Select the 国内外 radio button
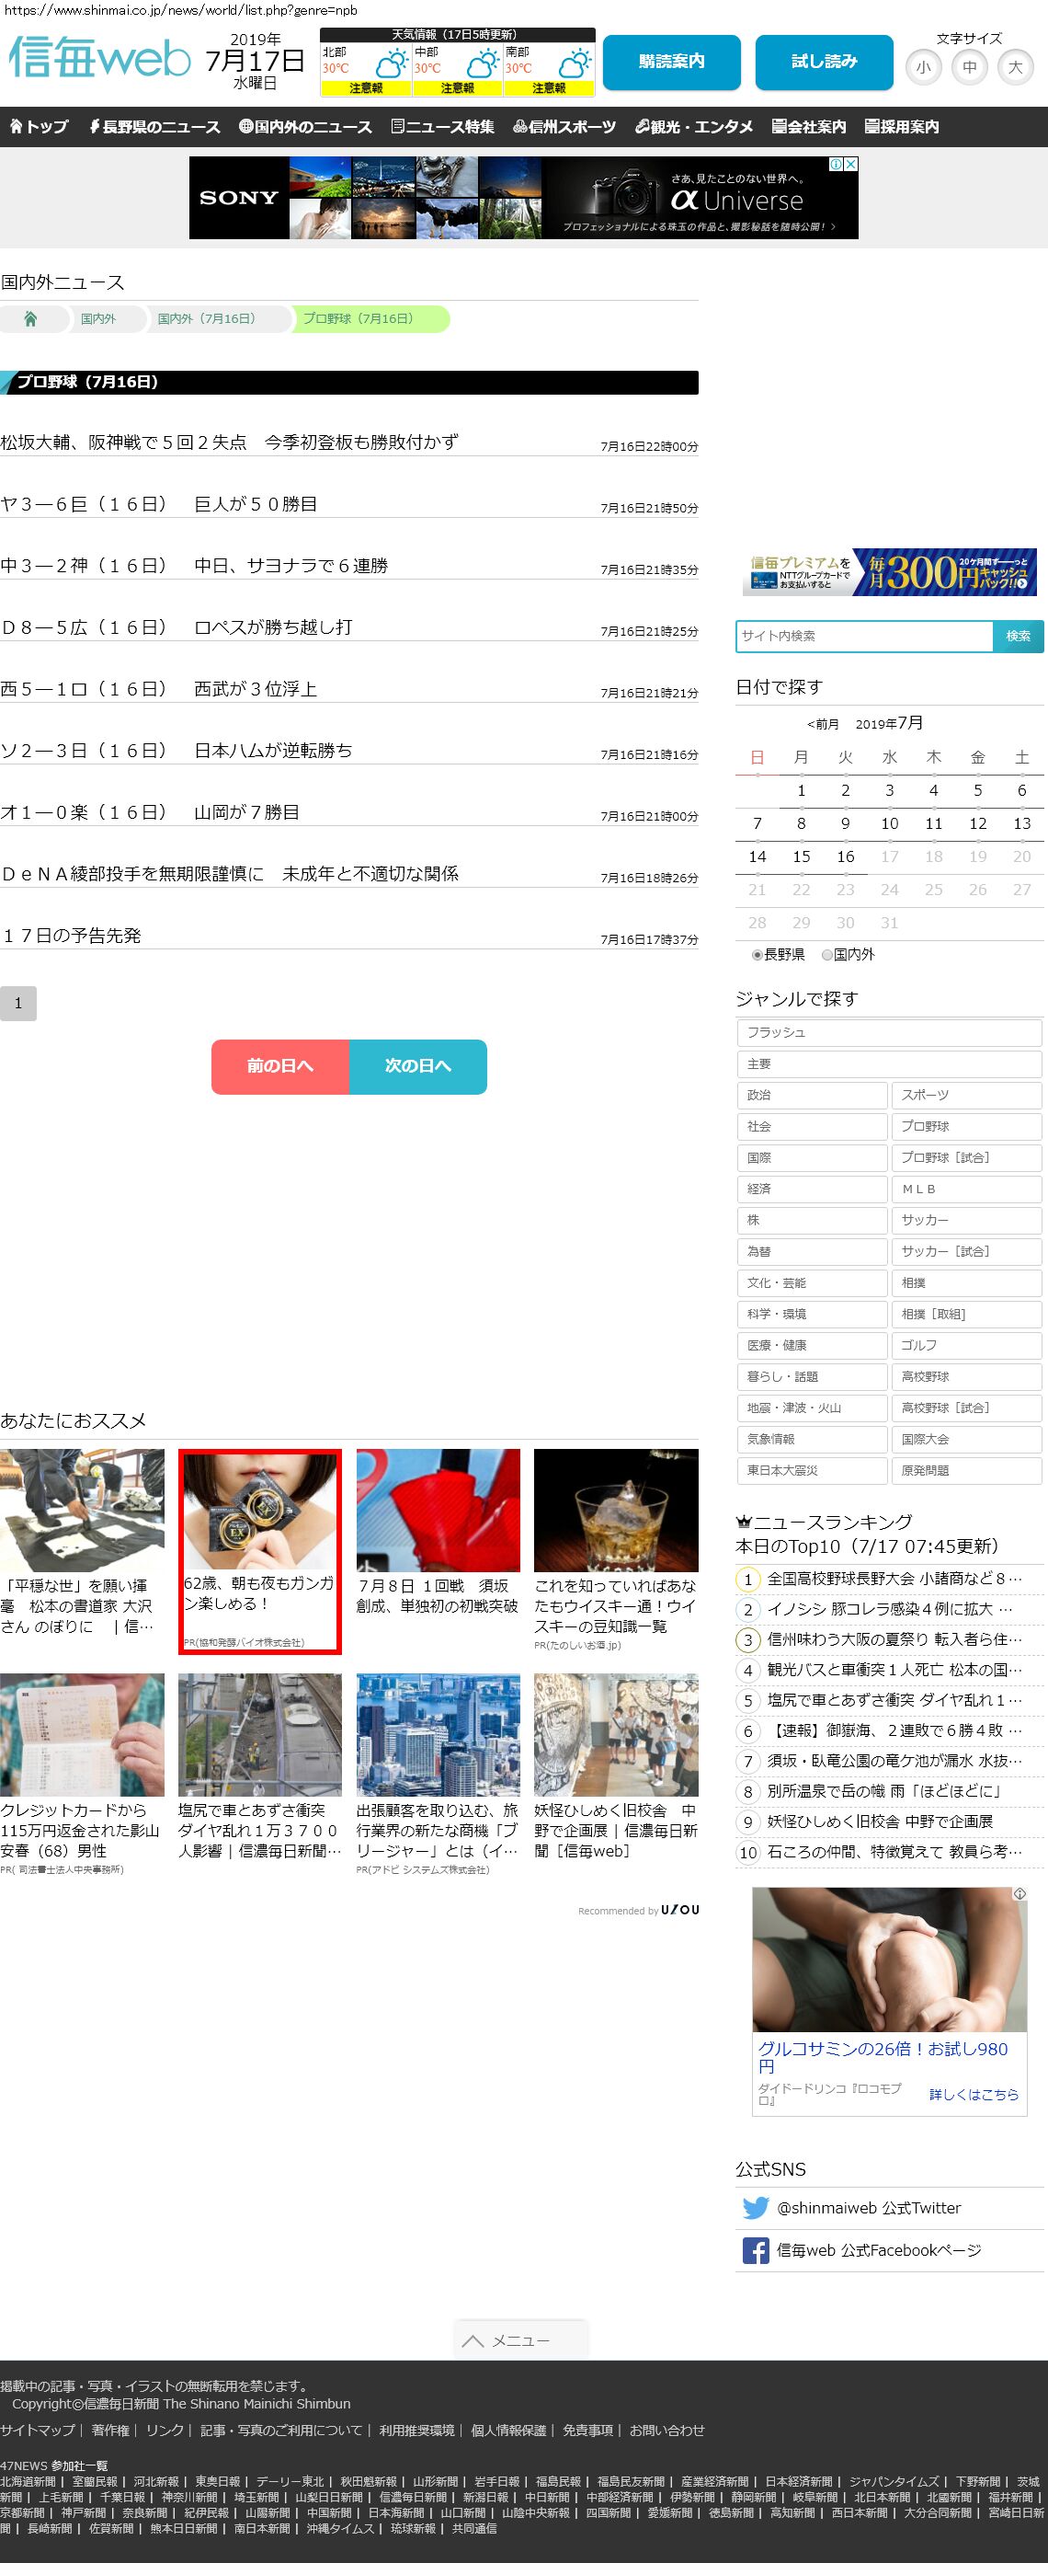 coord(827,955)
